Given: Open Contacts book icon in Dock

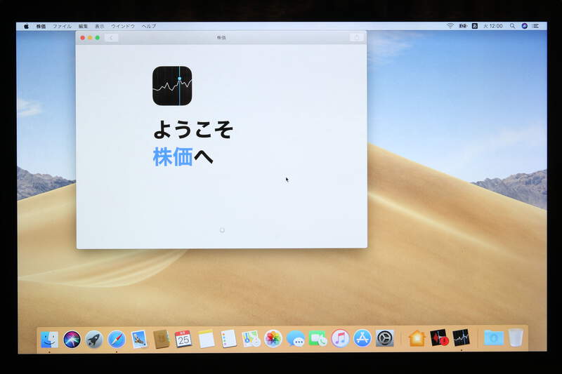Looking at the screenshot, I should tap(162, 339).
